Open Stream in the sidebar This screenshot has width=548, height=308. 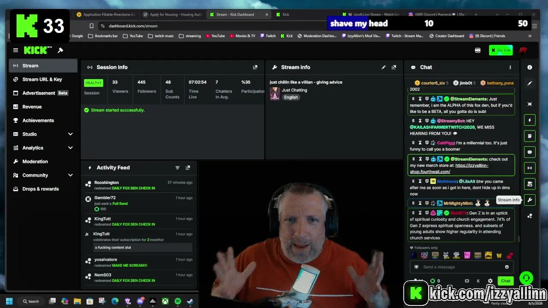click(x=43, y=66)
